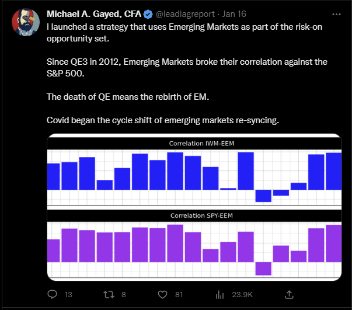
Task: Click the tweet text about QE3 in 2012
Action: (x=187, y=68)
